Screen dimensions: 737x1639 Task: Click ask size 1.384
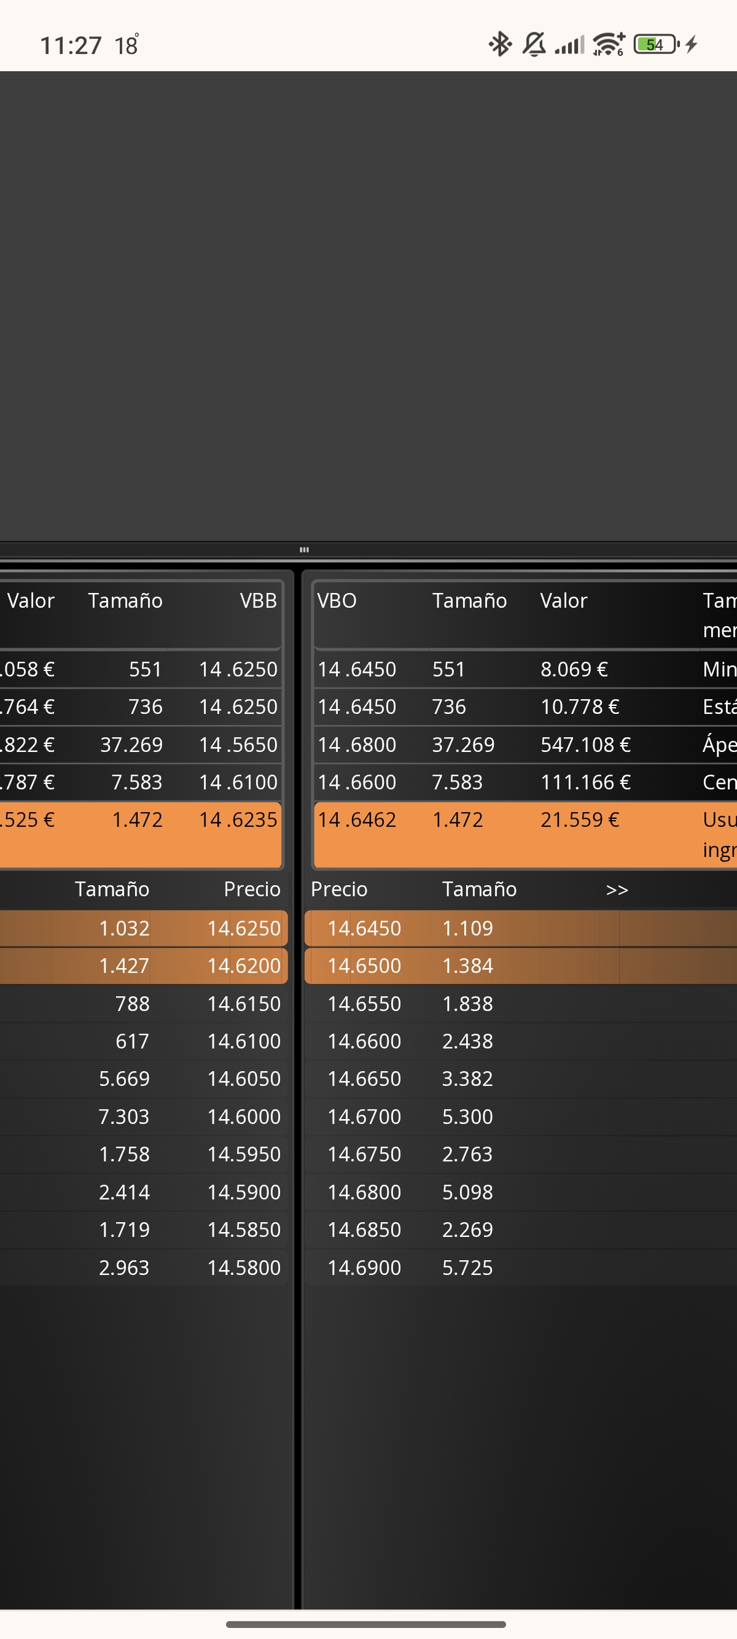[468, 966]
